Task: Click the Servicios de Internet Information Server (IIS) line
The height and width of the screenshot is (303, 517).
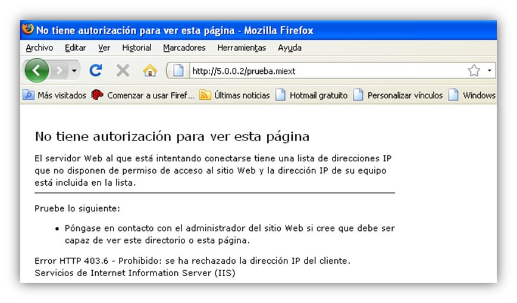Action: pyautogui.click(x=135, y=273)
